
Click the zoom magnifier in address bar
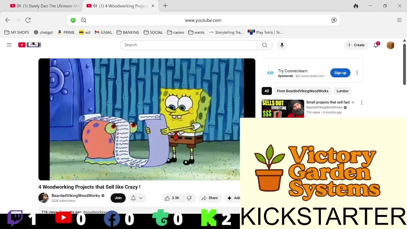(x=84, y=20)
